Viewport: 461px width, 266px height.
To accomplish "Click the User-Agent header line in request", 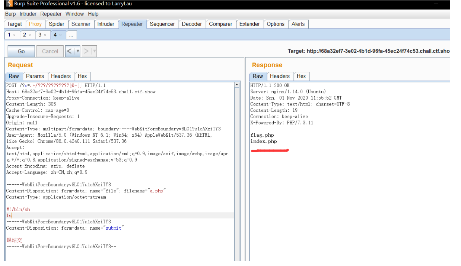I will tap(109, 138).
